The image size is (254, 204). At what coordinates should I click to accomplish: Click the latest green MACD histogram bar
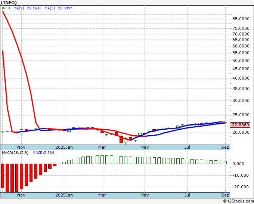click(225, 163)
